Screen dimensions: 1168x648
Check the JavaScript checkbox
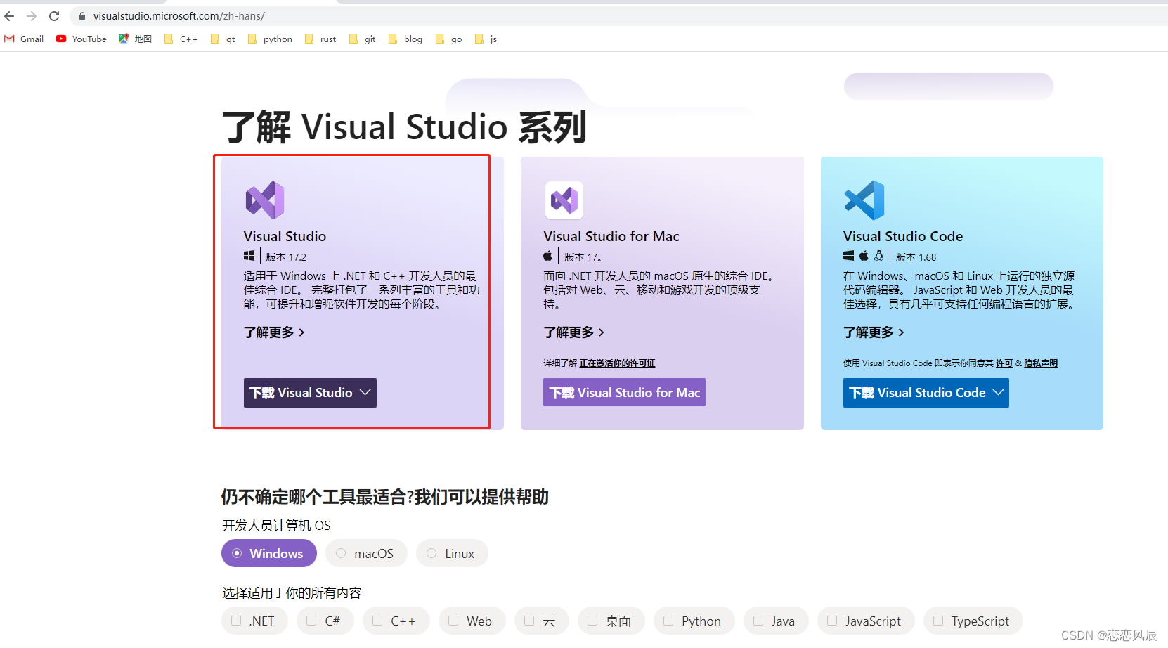coord(832,621)
